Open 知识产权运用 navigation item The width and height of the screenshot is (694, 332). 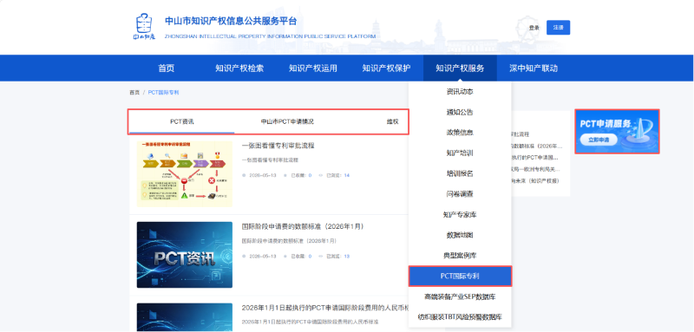313,68
